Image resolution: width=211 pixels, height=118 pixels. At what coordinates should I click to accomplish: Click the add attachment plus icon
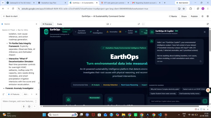29,107
